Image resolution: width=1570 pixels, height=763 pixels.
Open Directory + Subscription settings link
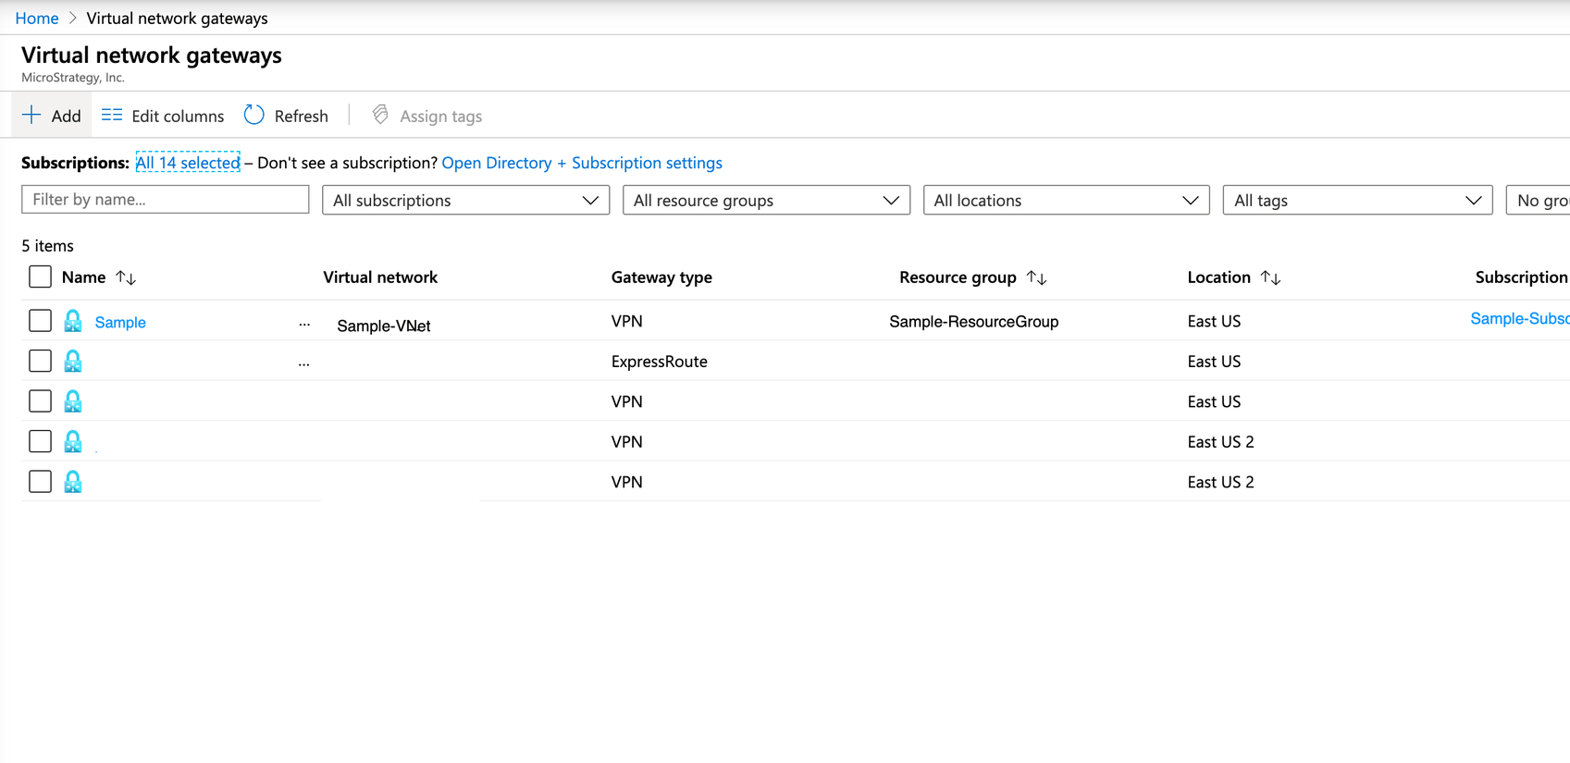click(582, 163)
